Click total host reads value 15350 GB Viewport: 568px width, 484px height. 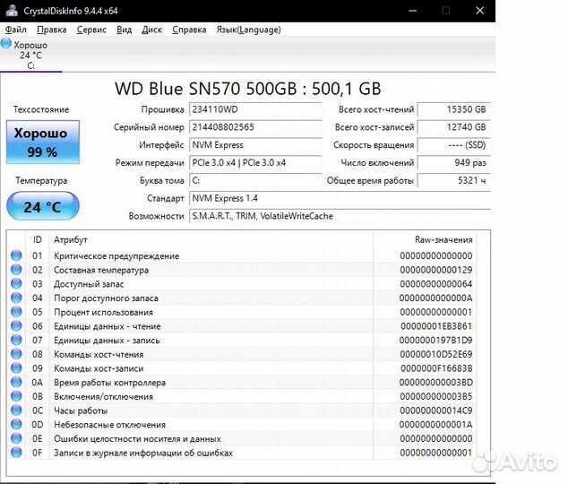click(454, 109)
